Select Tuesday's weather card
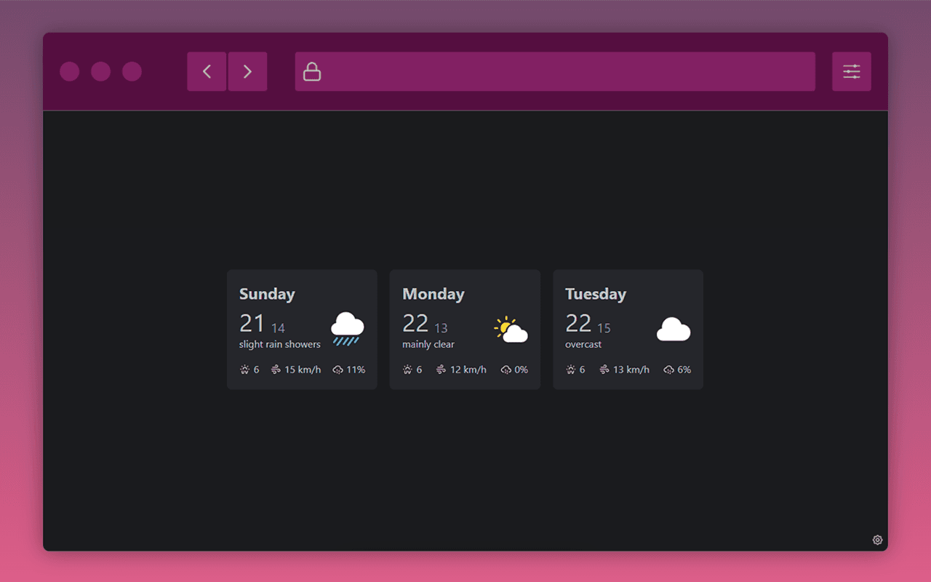Image resolution: width=931 pixels, height=582 pixels. pyautogui.click(x=628, y=329)
